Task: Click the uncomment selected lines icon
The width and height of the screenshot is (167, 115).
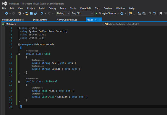Action: pos(155,13)
